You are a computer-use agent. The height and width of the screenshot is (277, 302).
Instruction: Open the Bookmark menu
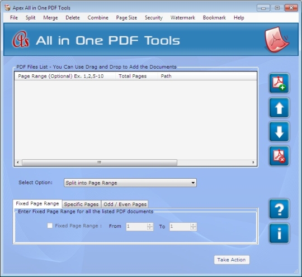(214, 18)
